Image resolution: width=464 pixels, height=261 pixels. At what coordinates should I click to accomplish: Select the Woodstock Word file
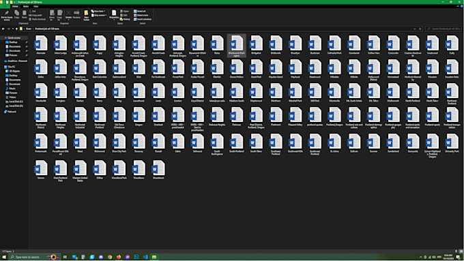click(x=158, y=170)
